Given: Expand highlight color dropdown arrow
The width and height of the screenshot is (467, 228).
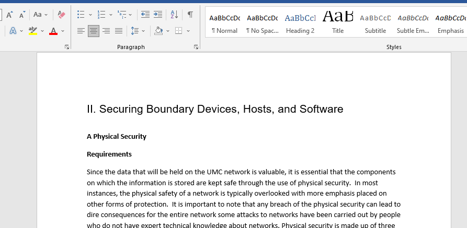Looking at the screenshot, I should 42,31.
